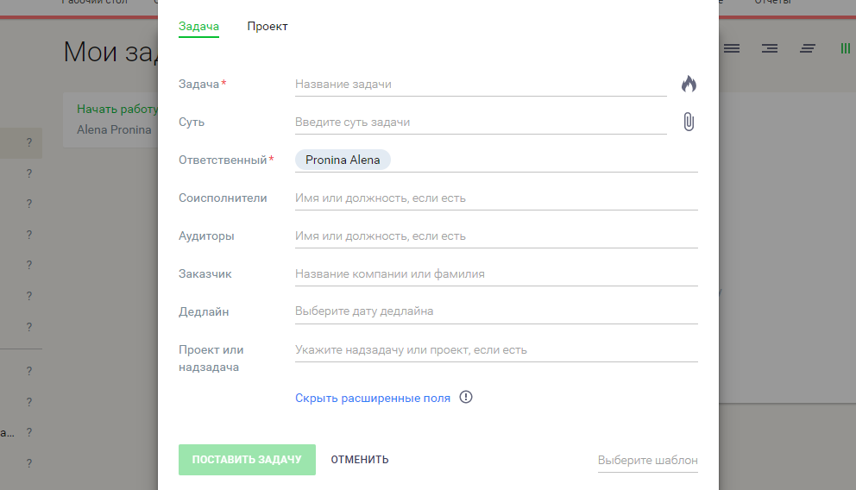
Task: Attach a file using the paperclip icon
Action: (x=688, y=122)
